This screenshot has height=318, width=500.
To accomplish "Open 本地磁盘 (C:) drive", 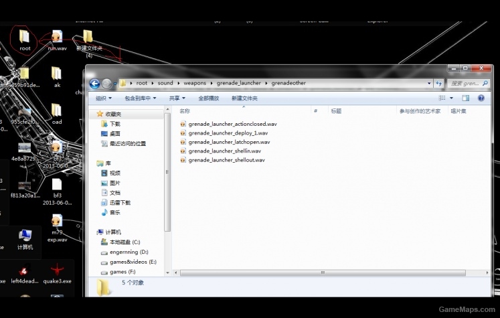I will tap(124, 242).
